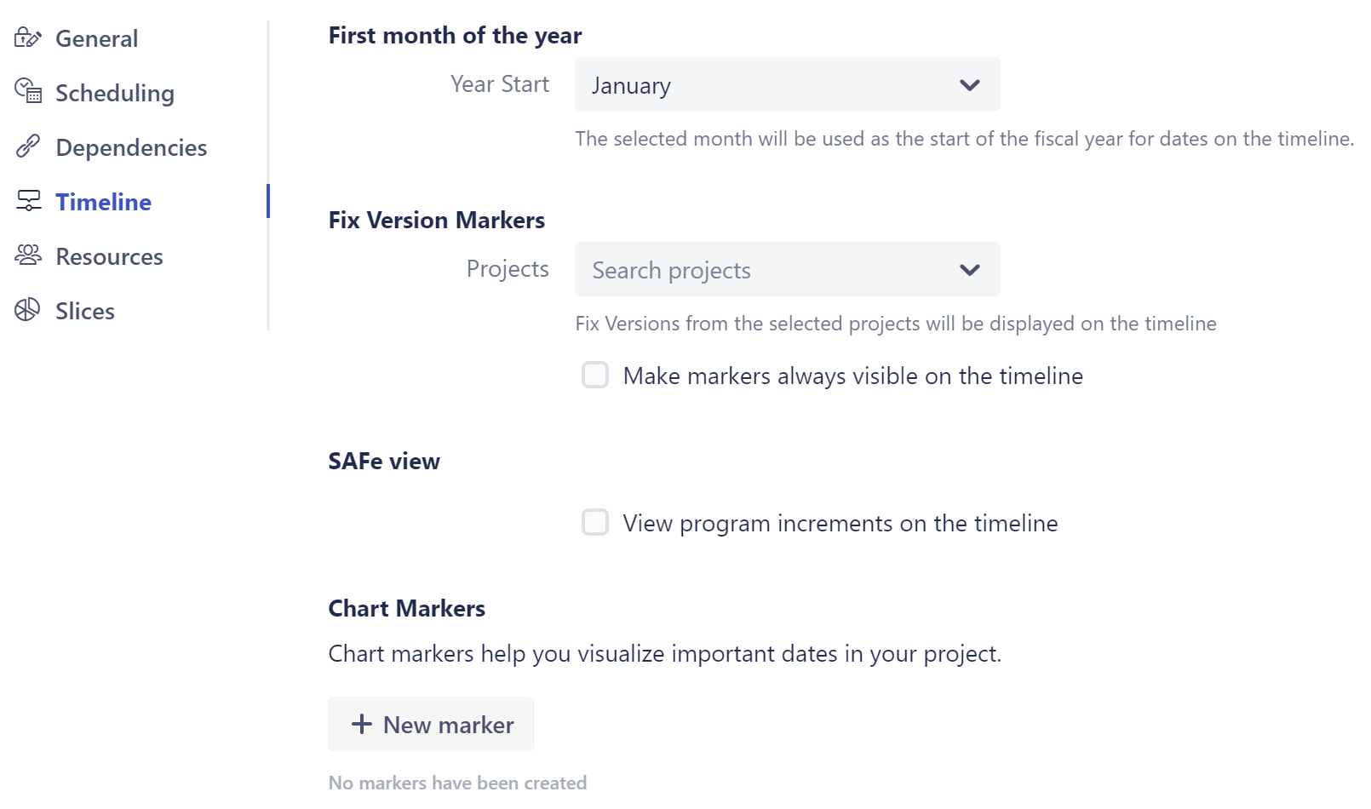
Task: Enable markers always visible on timeline
Action: (594, 375)
